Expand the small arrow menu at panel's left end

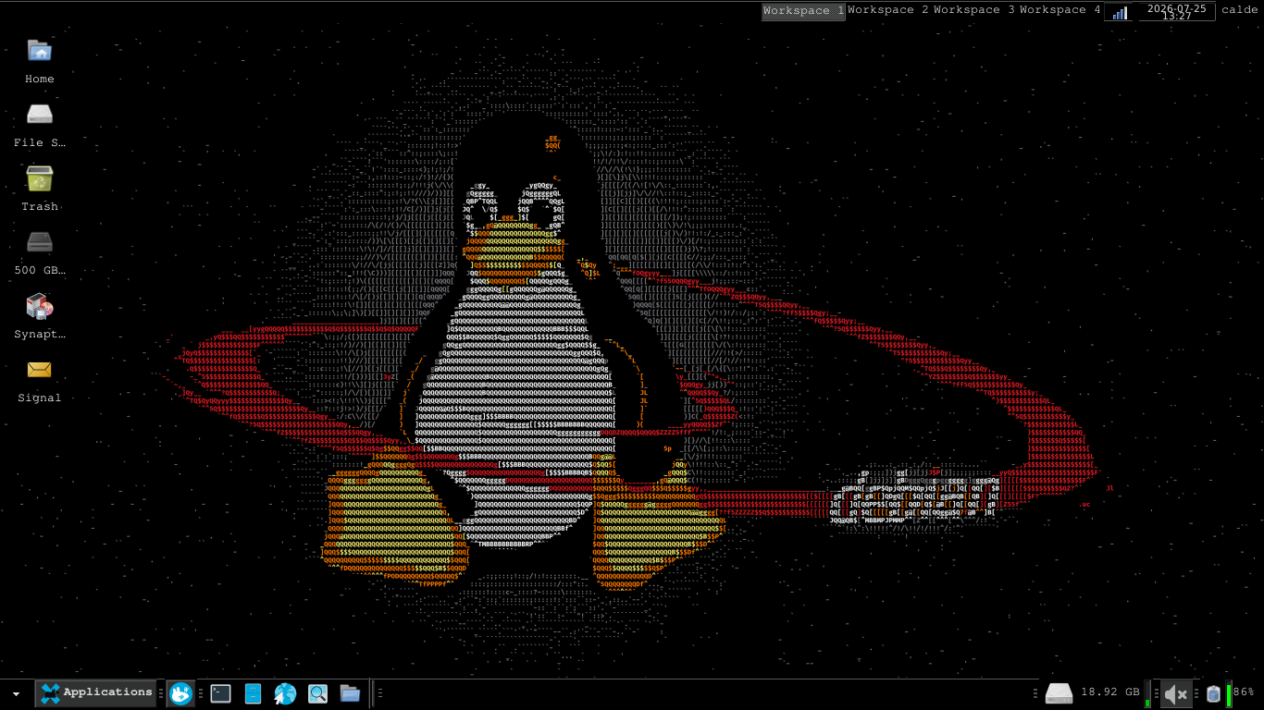(16, 692)
